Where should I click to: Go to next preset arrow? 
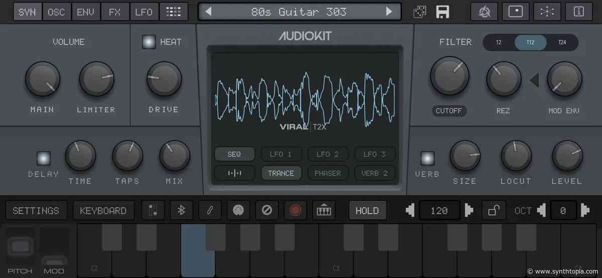389,12
